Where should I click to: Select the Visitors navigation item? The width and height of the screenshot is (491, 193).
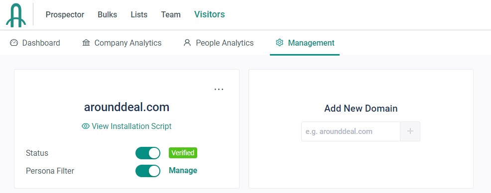point(210,14)
